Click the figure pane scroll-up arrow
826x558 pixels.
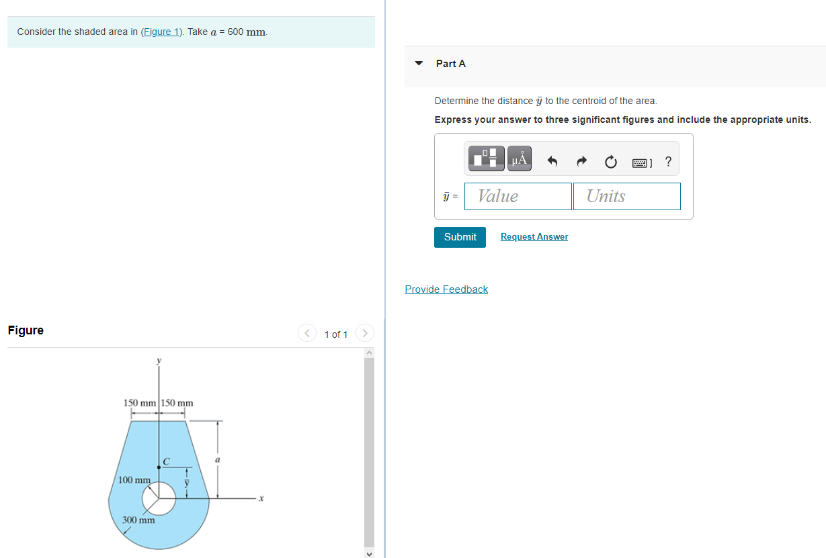click(x=368, y=351)
